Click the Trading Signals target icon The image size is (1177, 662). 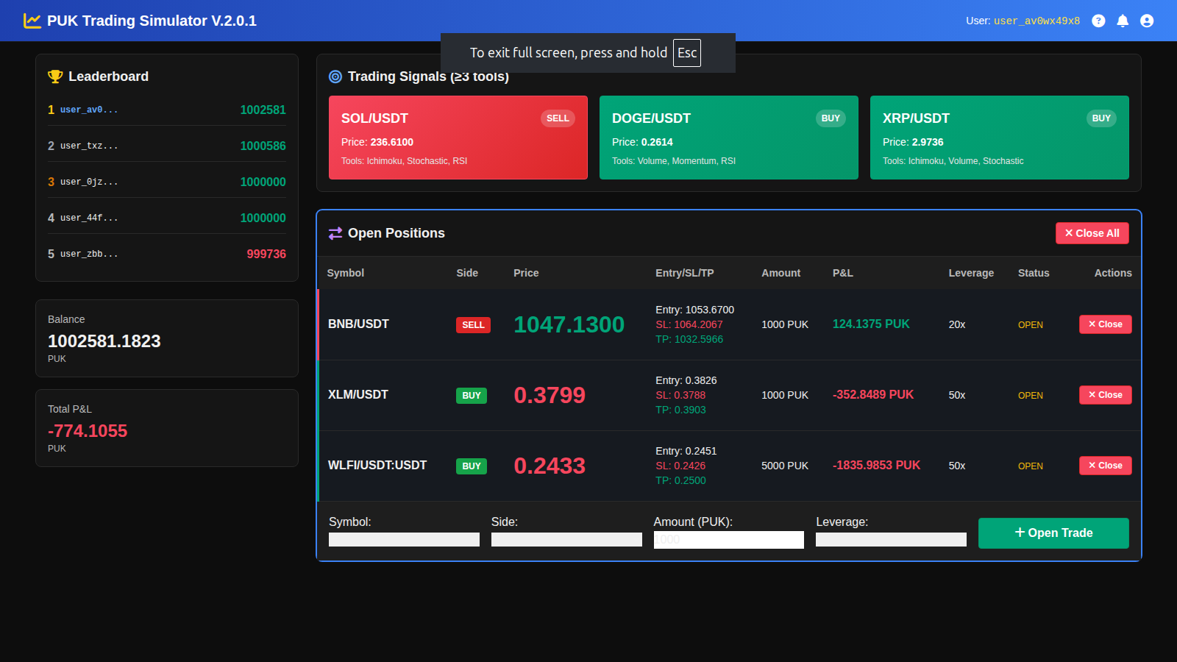(335, 76)
